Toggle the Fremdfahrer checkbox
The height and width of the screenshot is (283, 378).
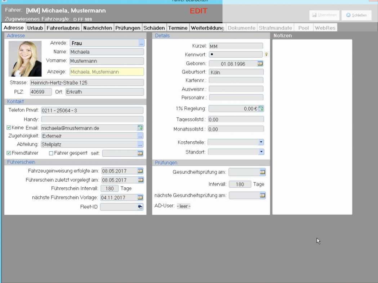point(9,153)
